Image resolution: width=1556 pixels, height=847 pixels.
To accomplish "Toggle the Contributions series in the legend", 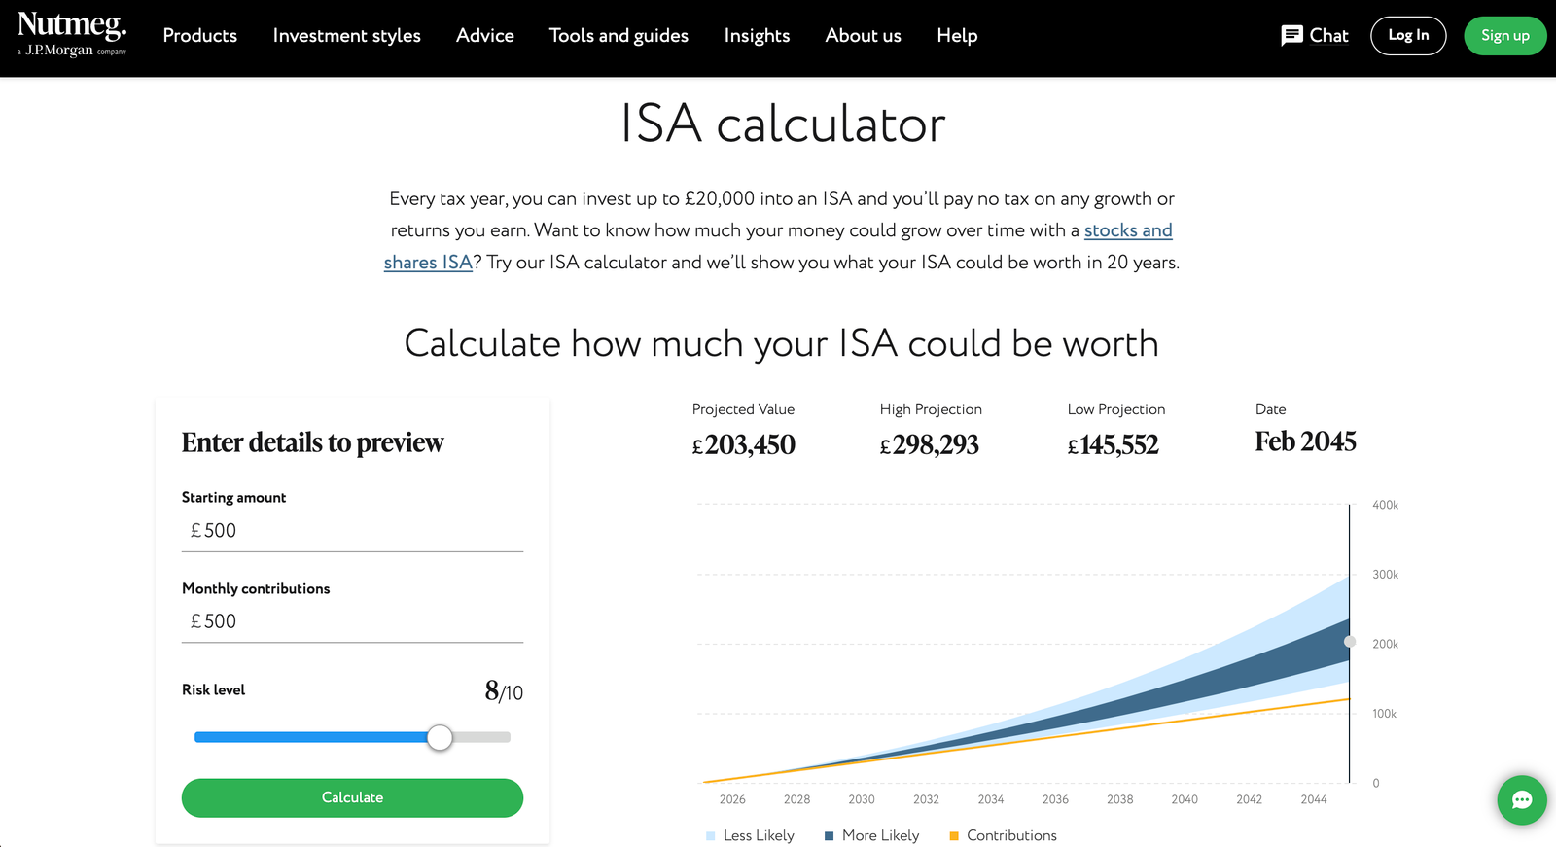I will [954, 835].
